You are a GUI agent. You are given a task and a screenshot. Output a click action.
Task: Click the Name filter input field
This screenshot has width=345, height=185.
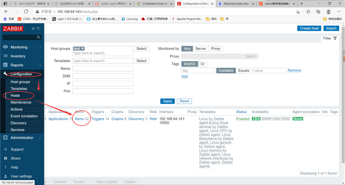(103, 68)
